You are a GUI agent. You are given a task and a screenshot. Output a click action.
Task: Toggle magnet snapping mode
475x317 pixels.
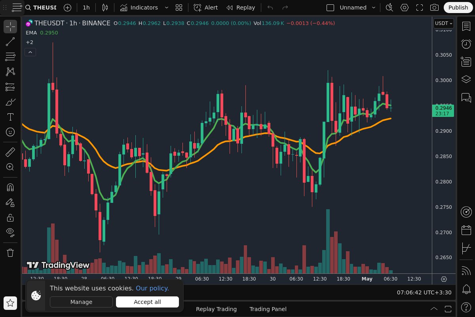pos(10,187)
